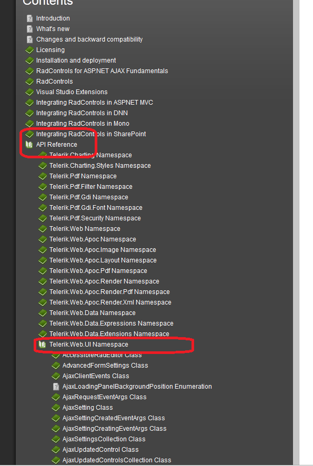Open AjaxSettingsCollection Class

click(x=104, y=439)
